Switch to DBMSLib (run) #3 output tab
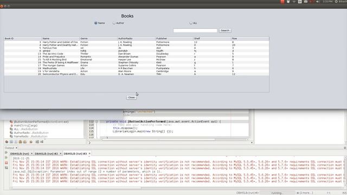 (75, 154)
